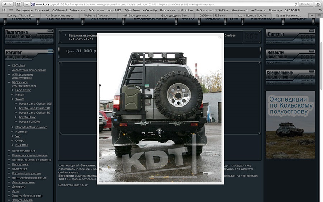Open the Safari Downloads button
This screenshot has height=202, width=323.
click(318, 4)
